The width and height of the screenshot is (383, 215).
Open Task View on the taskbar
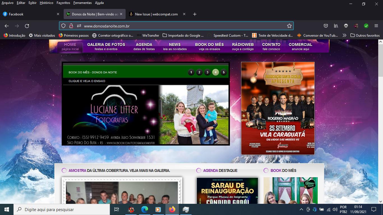pos(117,209)
